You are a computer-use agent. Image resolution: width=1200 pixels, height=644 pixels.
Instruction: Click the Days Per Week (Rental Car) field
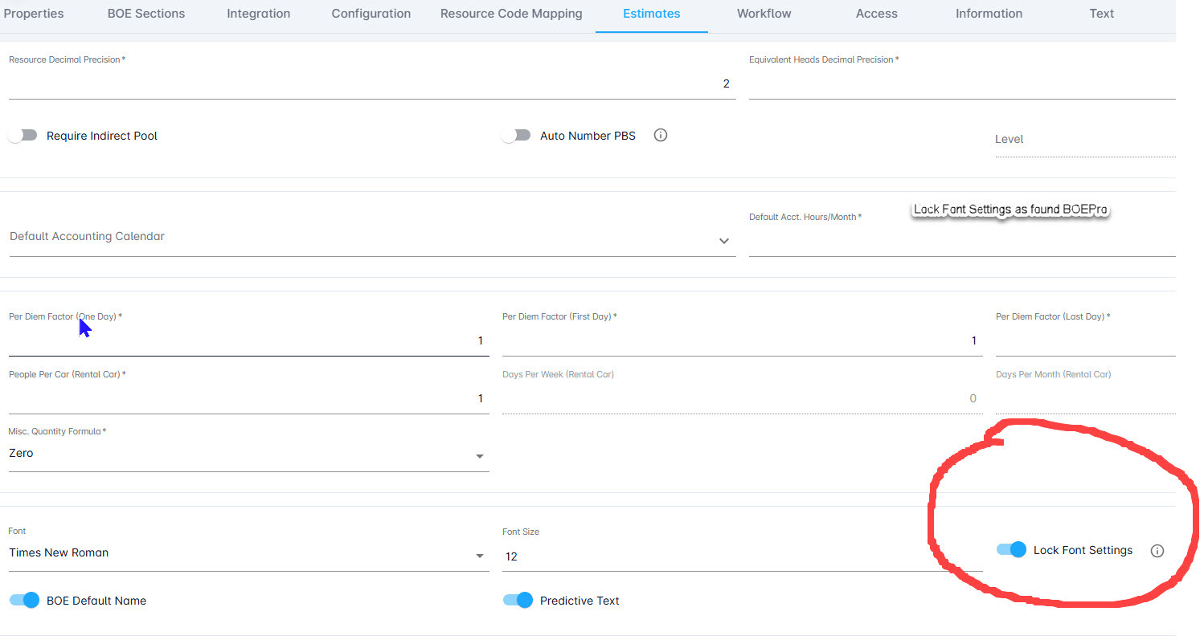click(x=742, y=398)
